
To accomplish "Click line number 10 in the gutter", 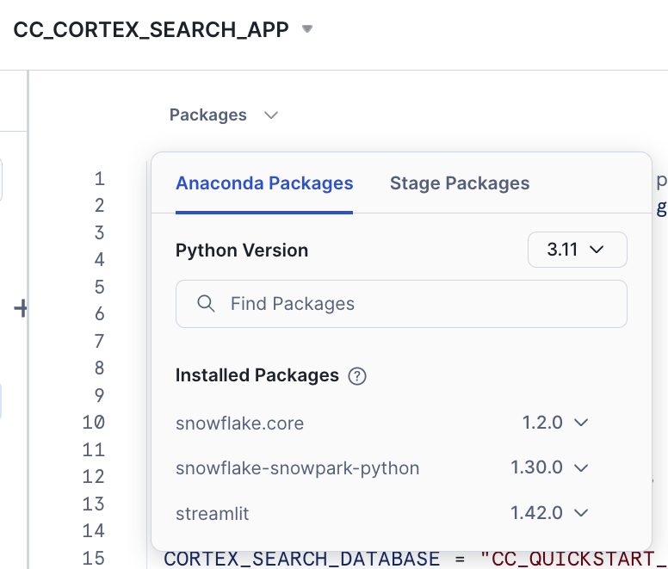I will coord(94,423).
